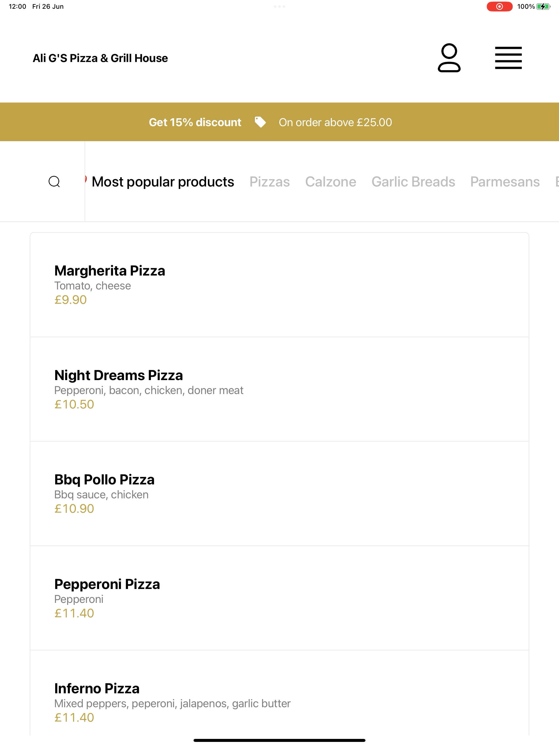Click the £10.90 price
559x746 pixels.
74,509
